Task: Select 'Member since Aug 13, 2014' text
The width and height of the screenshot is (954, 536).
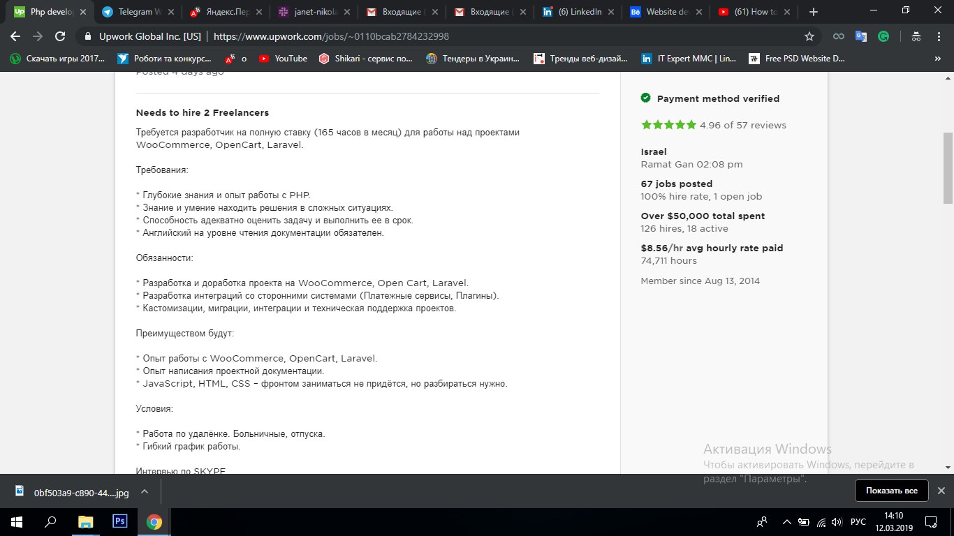Action: 700,281
